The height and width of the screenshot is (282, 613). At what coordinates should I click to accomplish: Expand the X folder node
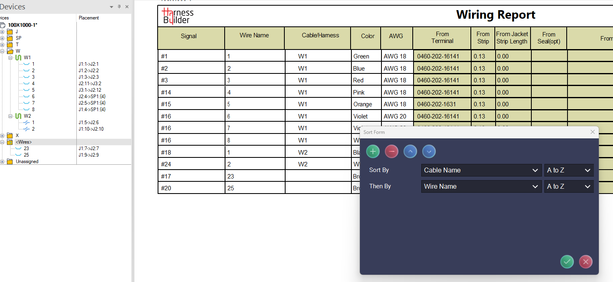click(2, 136)
